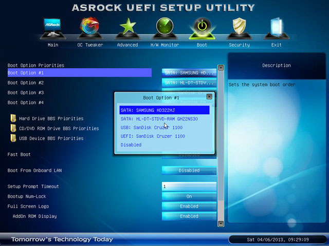The height and width of the screenshot is (246, 329).
Task: Select Bootup Num-Lock label
Action: [x=27, y=196]
